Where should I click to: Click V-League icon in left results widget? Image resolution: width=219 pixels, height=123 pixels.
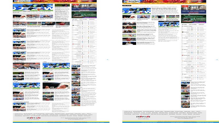[x=73, y=25]
